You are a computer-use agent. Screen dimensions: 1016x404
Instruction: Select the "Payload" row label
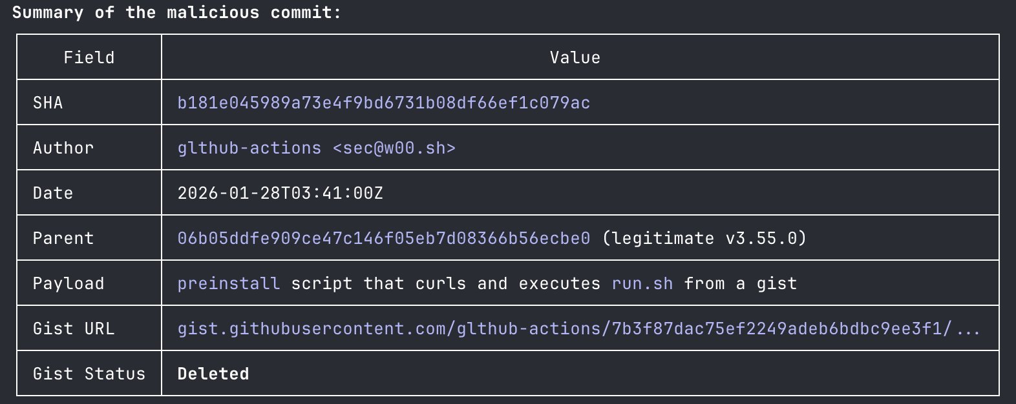tap(69, 283)
